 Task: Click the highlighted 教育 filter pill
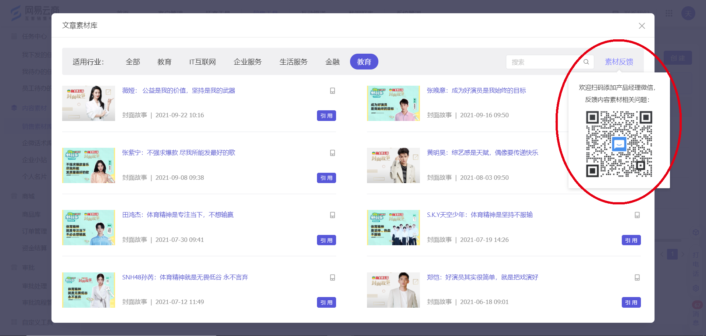[x=364, y=61]
